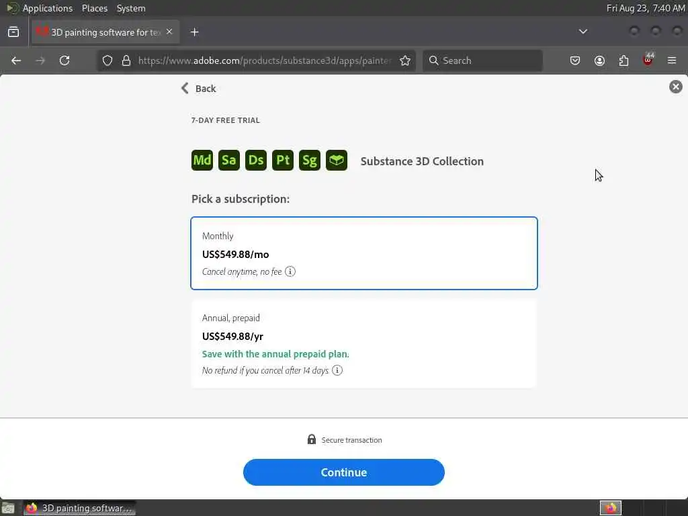Screen dimensions: 688x516
Task: Open the uBlock extension icon with badge
Action: point(648,60)
